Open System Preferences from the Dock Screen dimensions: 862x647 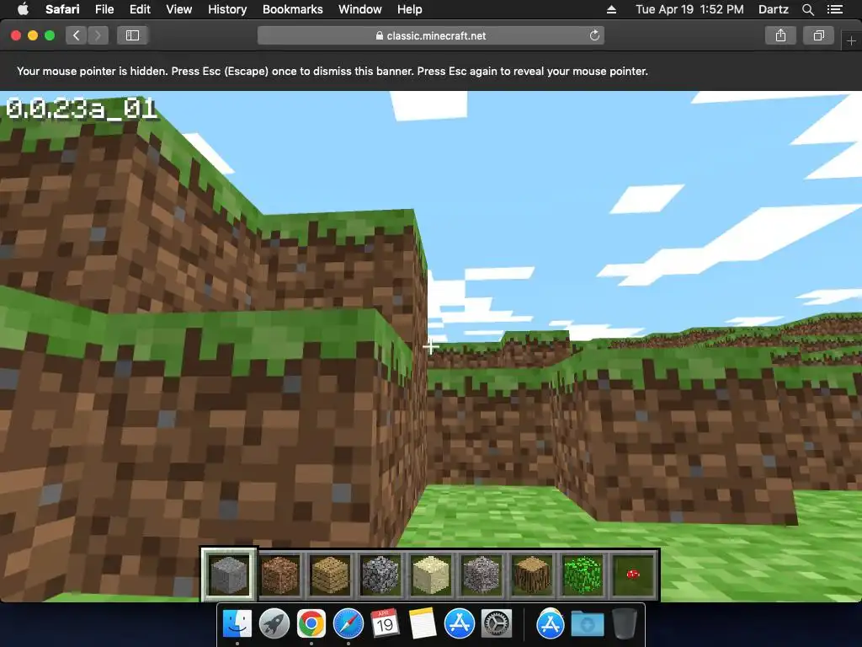pos(497,624)
